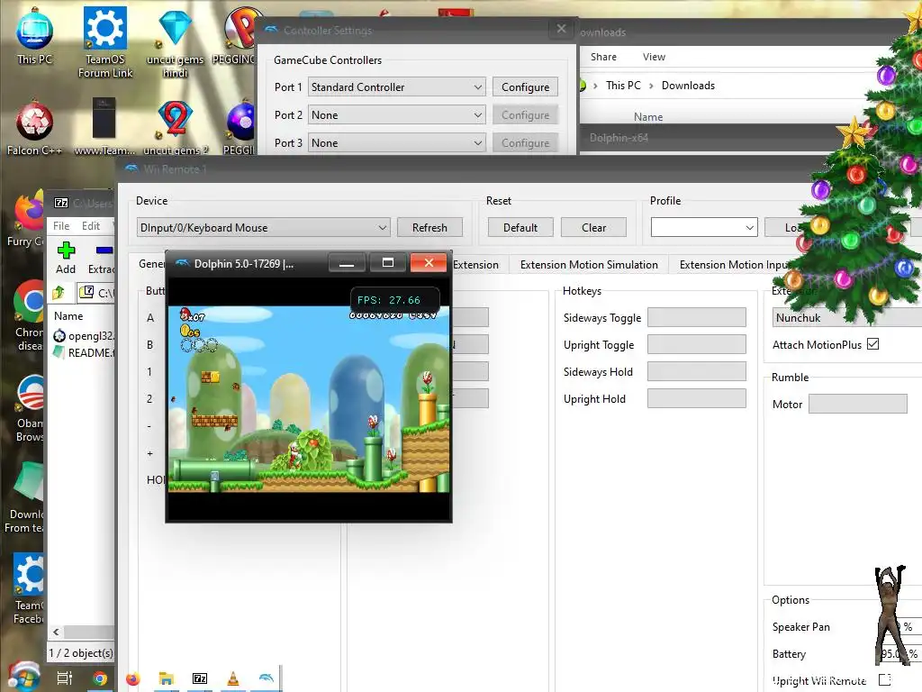922x692 pixels.
Task: Switch to Extension Motion Input tab
Action: tap(734, 265)
